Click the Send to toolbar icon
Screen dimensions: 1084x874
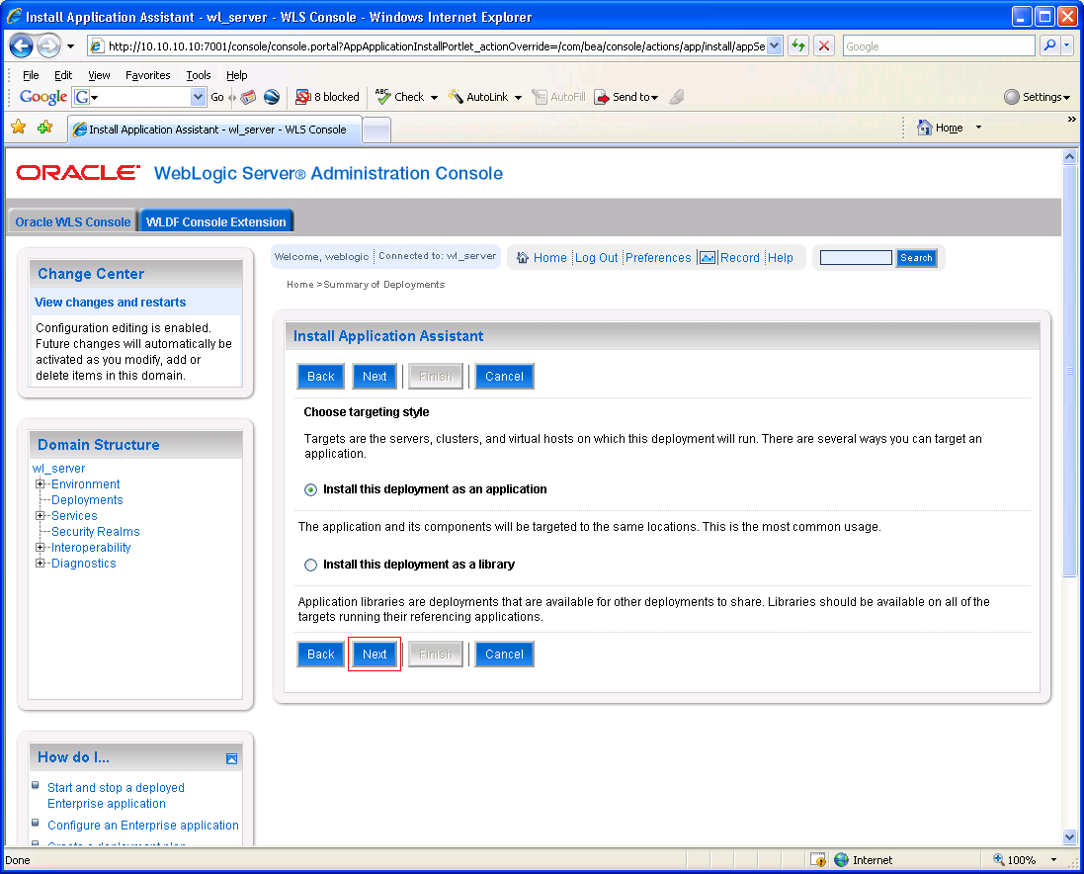pos(602,97)
